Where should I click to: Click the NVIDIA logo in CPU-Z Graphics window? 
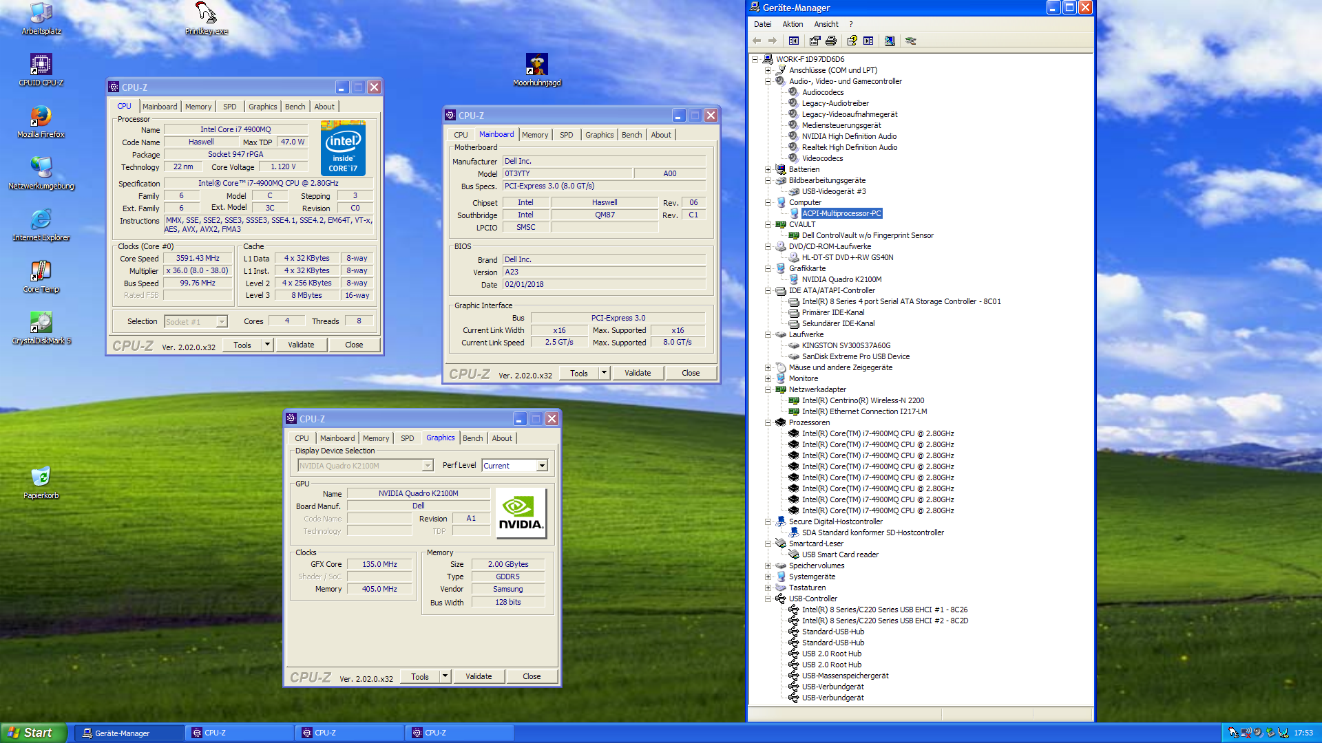tap(521, 513)
